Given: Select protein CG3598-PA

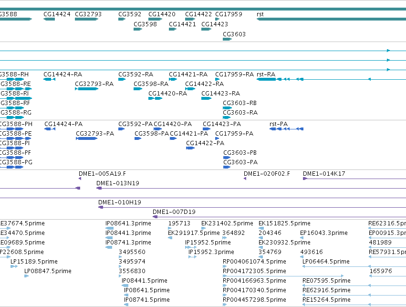Looking at the screenshot, I should 152,134.
